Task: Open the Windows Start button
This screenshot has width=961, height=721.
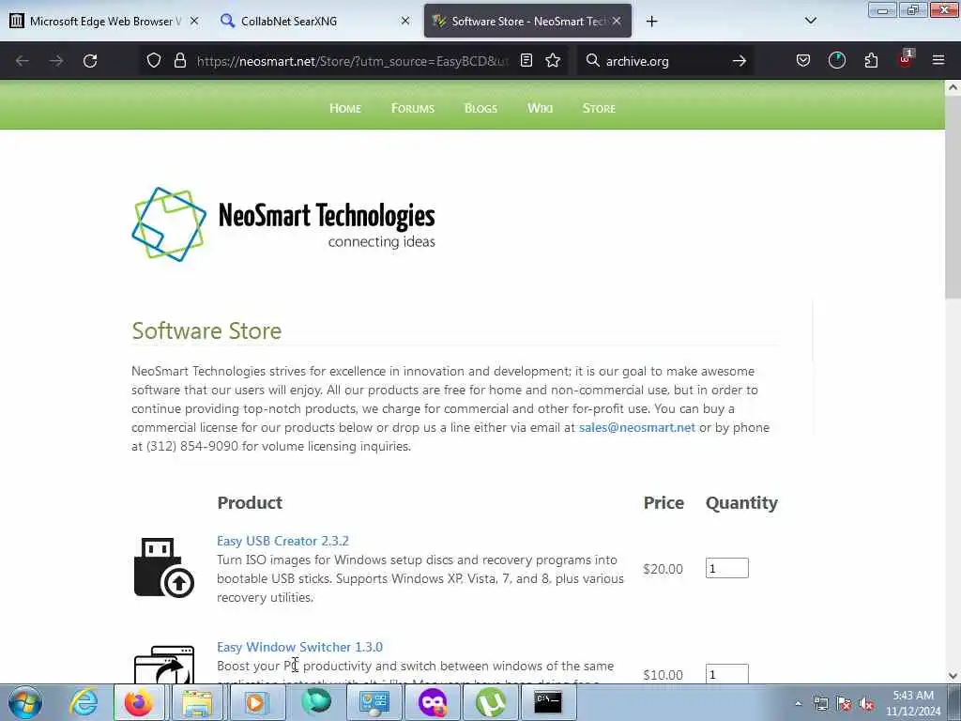Action: point(25,702)
